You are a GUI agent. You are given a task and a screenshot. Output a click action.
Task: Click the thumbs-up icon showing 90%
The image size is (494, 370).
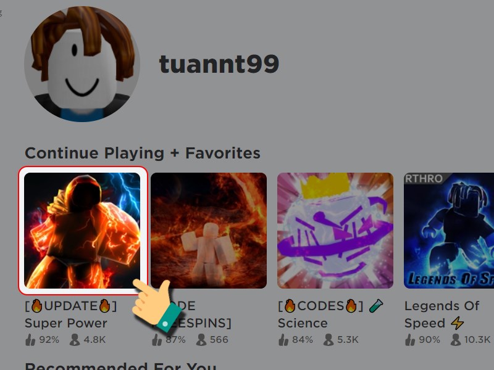pos(410,340)
